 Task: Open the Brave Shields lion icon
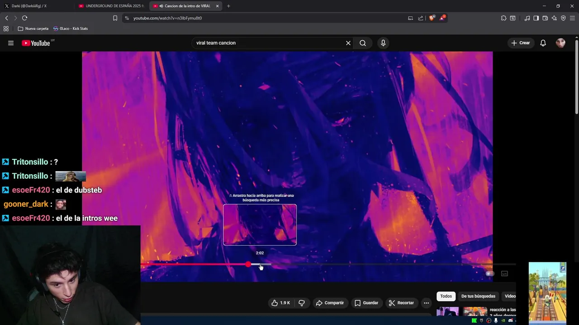432,18
